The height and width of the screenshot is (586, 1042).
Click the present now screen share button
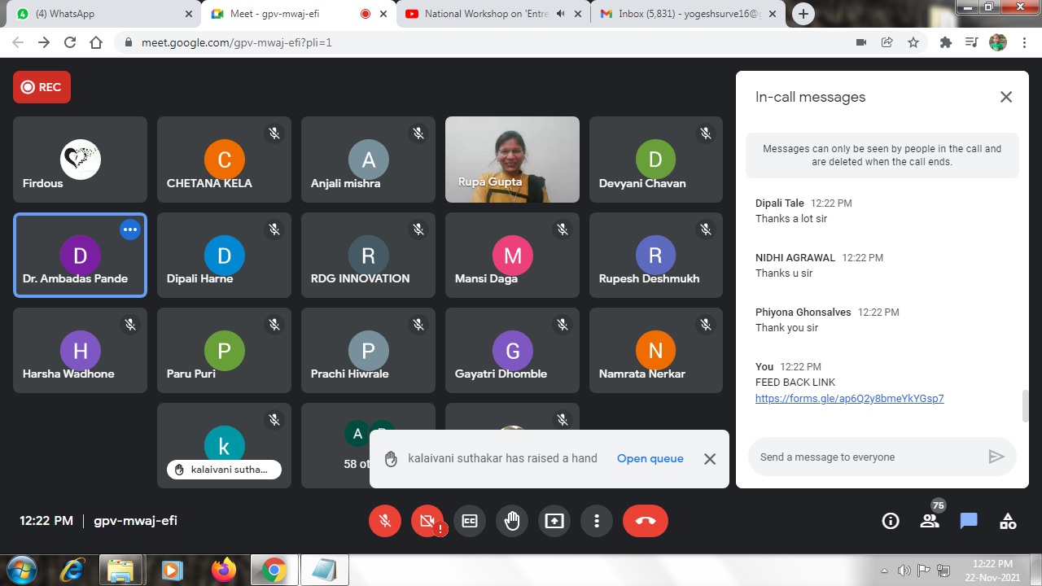[554, 521]
